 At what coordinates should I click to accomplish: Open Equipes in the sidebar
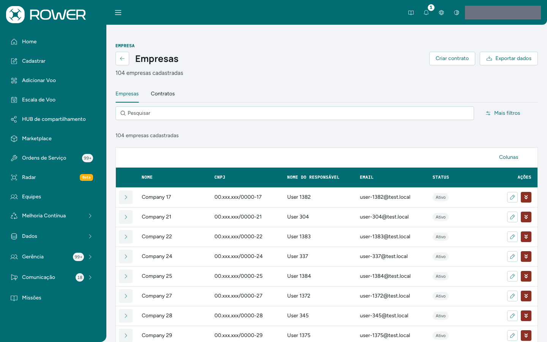pos(31,197)
